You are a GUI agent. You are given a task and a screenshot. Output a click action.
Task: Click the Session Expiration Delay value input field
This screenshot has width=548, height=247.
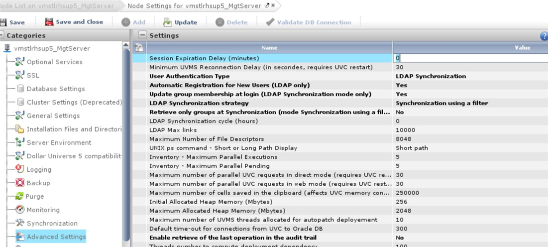click(x=470, y=58)
